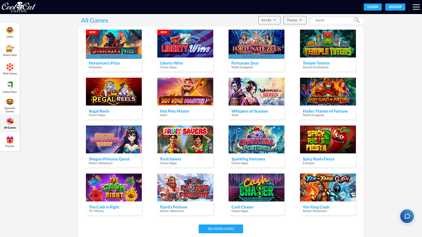The width and height of the screenshot is (422, 237).
Task: Open Spicy Reels Fiesta thumbnail
Action: (x=328, y=139)
